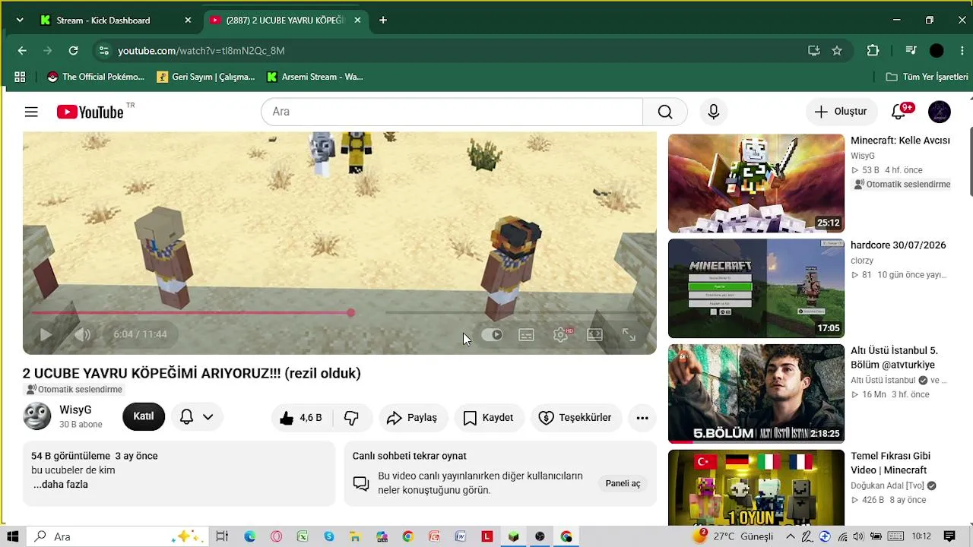Open YouTube notifications bell
This screenshot has width=973, height=547.
point(899,112)
